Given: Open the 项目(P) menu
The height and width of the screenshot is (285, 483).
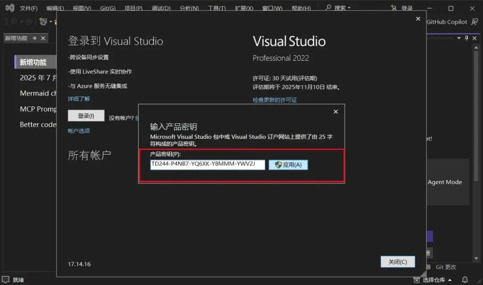Looking at the screenshot, I should click(x=133, y=8).
